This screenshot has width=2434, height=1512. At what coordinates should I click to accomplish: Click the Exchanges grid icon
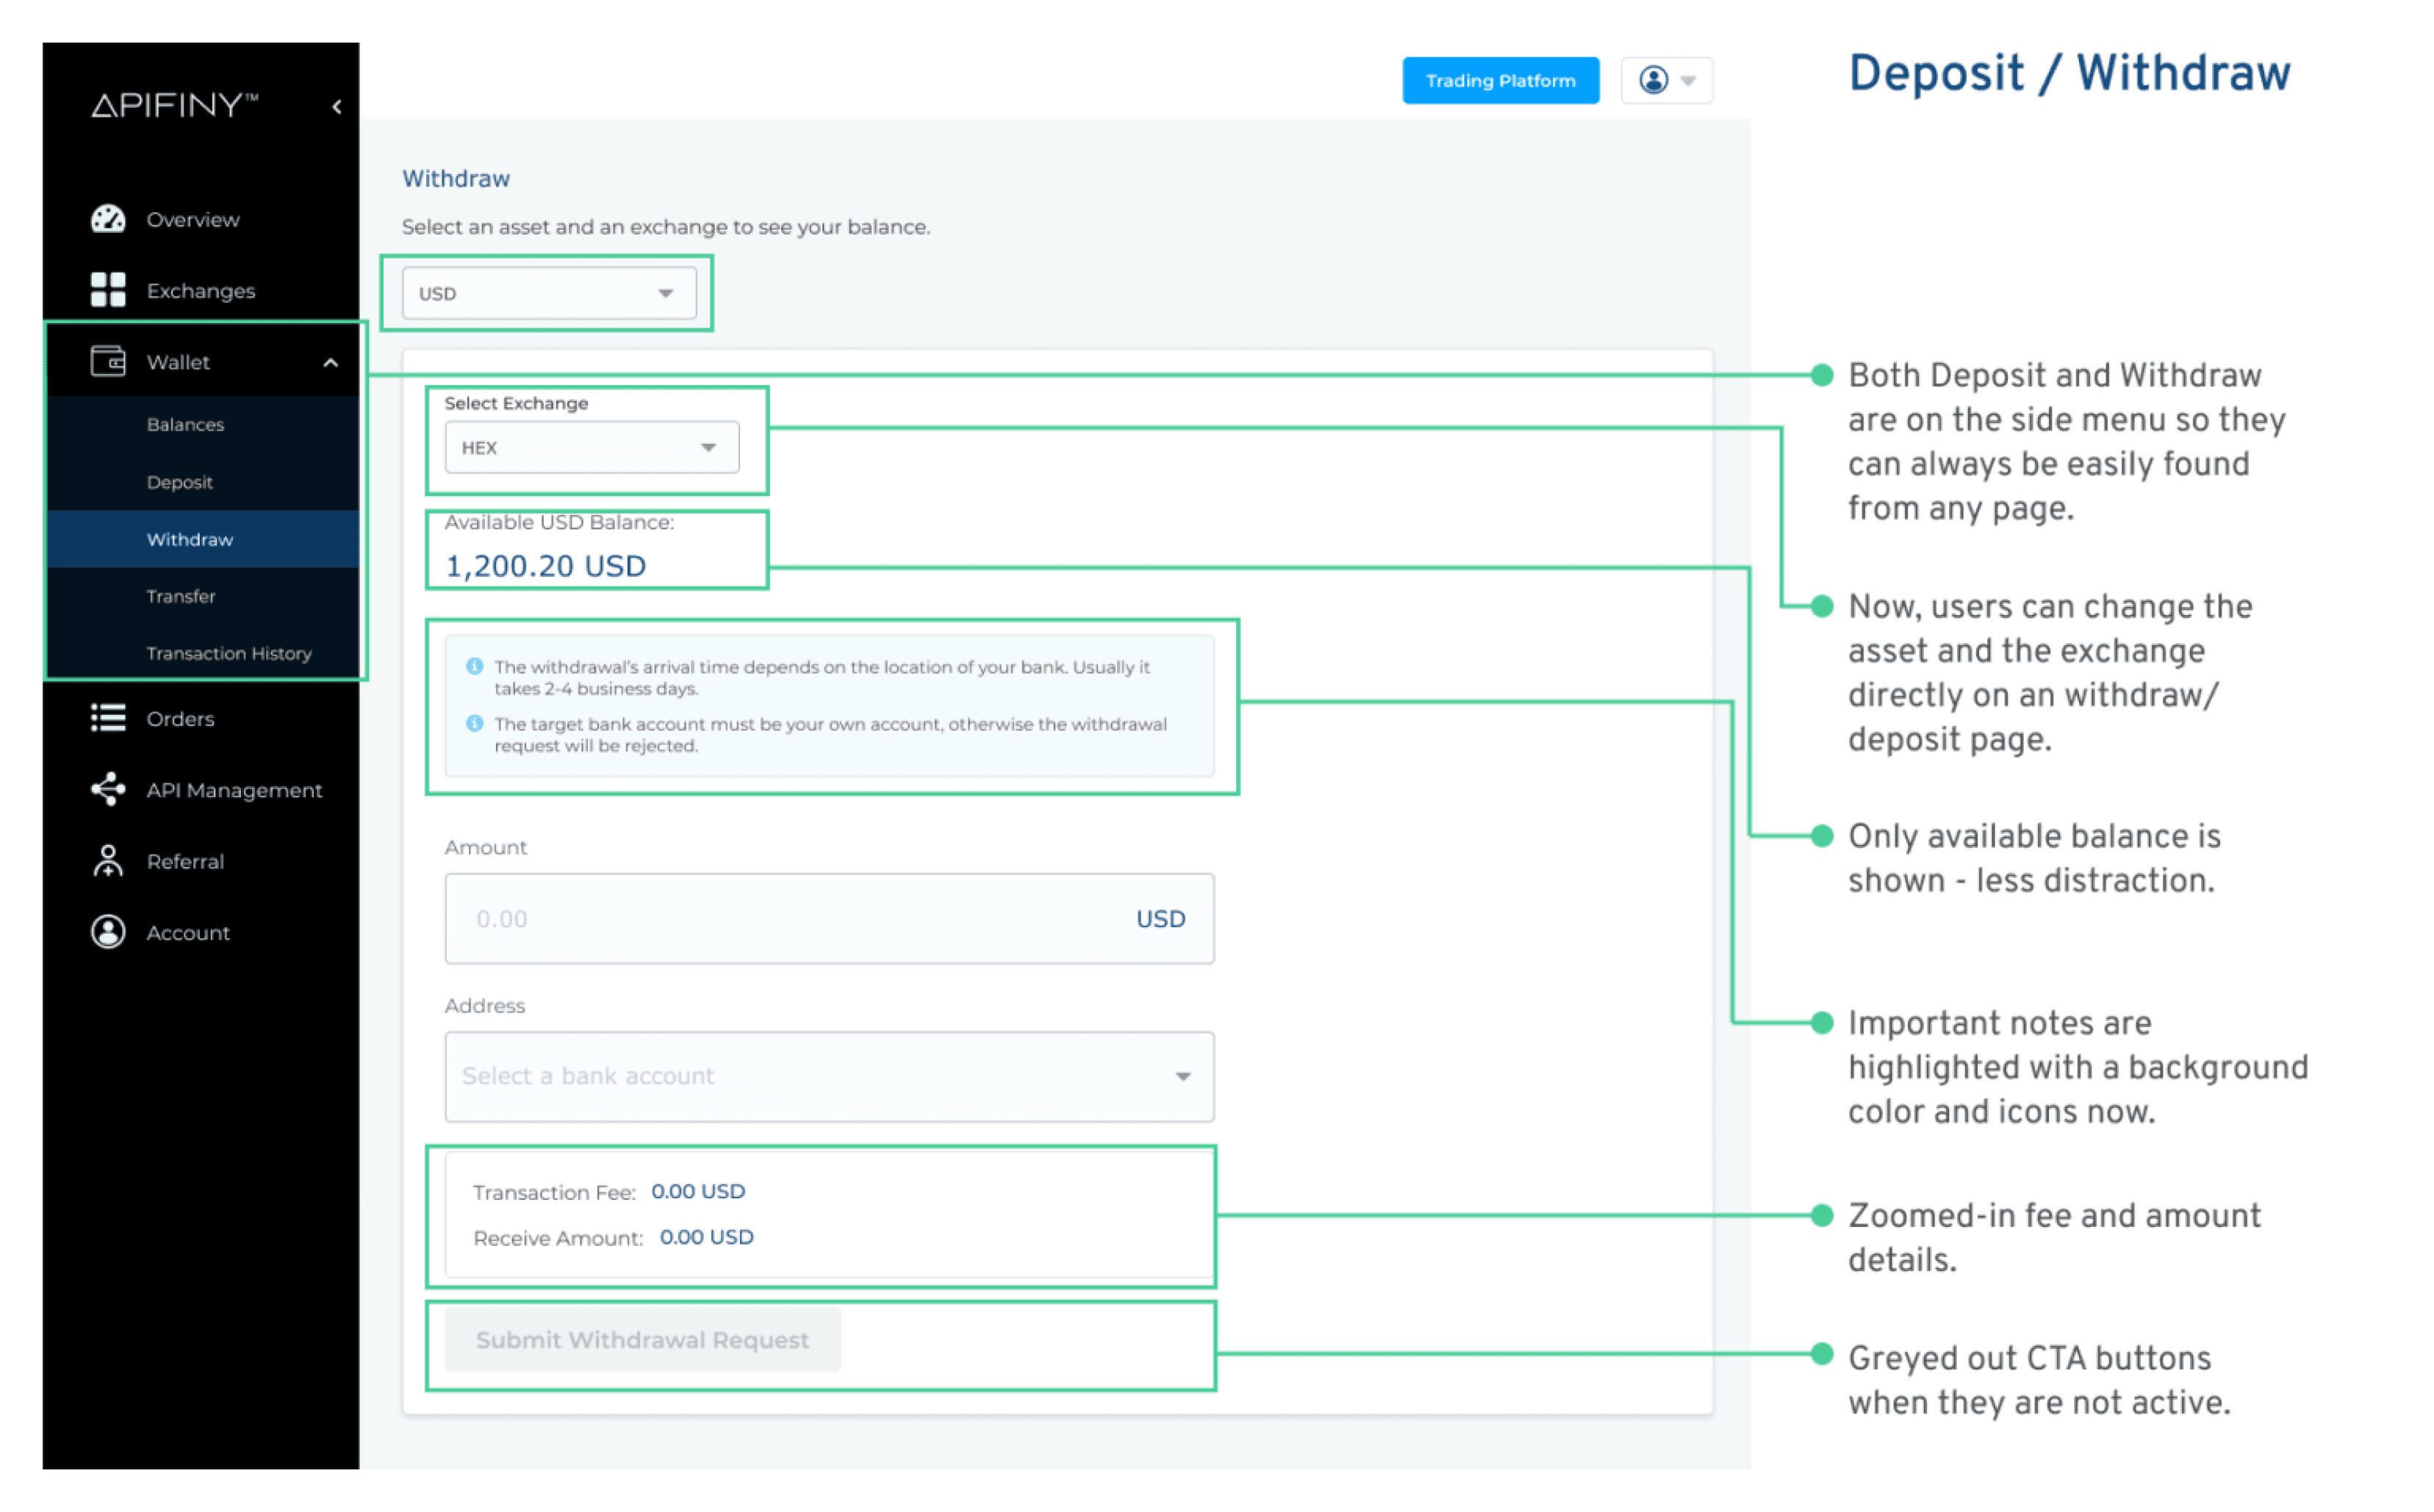108,291
